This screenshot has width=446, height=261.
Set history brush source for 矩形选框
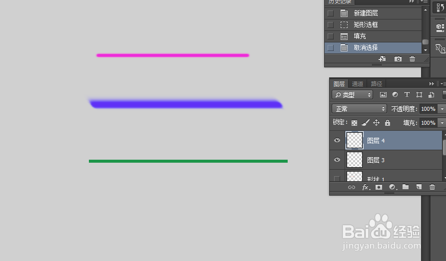[x=331, y=25]
